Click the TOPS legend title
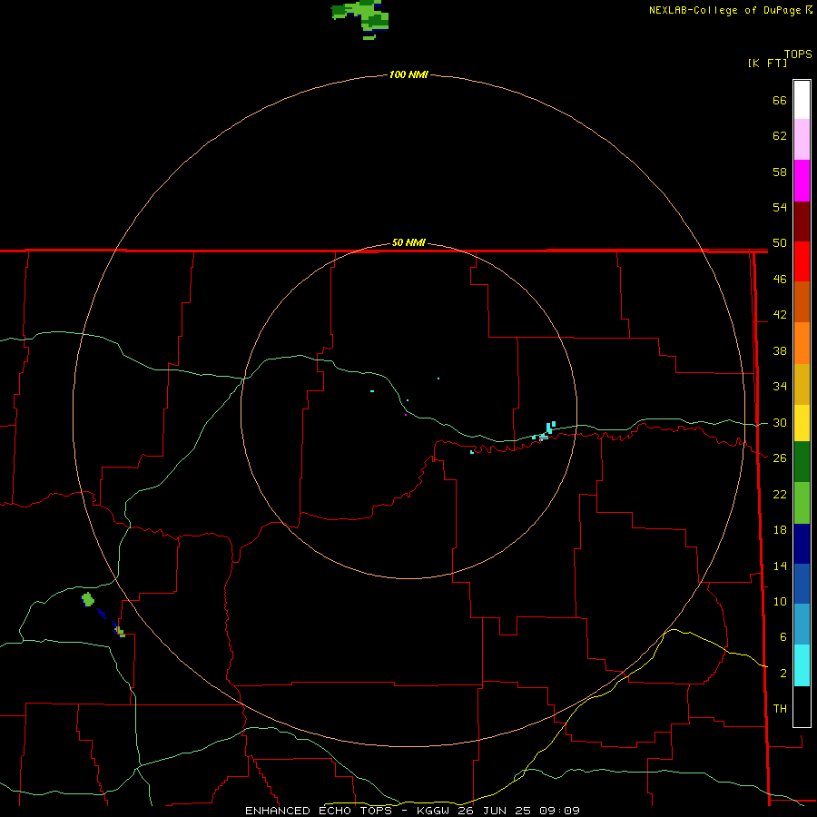 (798, 54)
